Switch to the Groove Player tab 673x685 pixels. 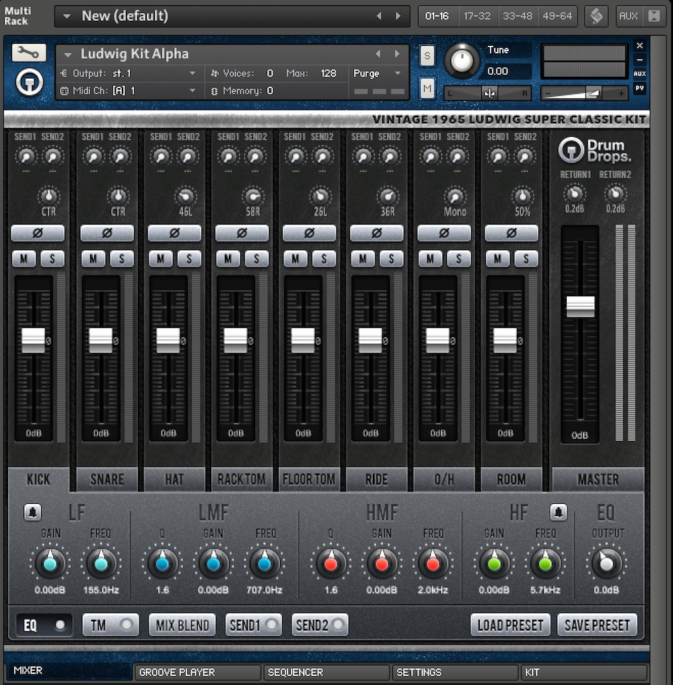(197, 672)
